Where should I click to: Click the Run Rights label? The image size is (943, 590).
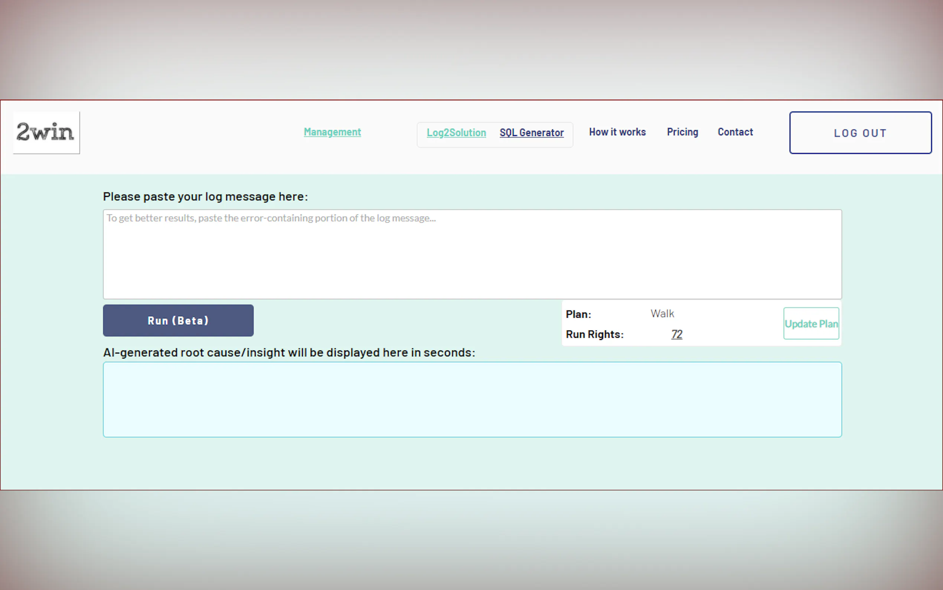594,334
